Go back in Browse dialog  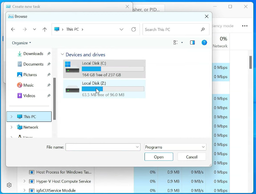point(13,29)
